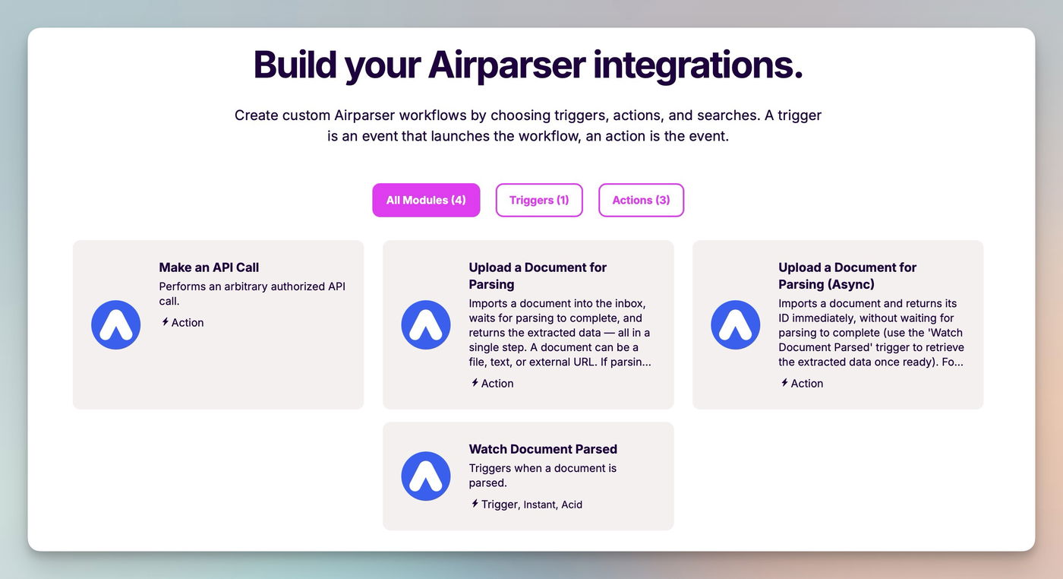
Task: Click the 'Build your Airparser integrations.' heading
Action: coord(528,65)
